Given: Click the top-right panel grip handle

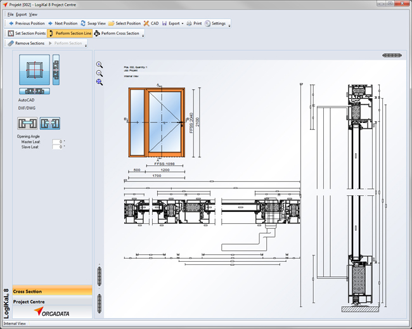Looking at the screenshot, I should (x=392, y=55).
